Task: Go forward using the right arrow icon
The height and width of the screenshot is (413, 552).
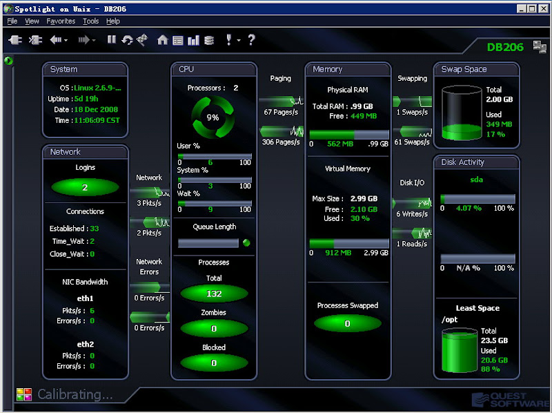Action: click(x=83, y=40)
